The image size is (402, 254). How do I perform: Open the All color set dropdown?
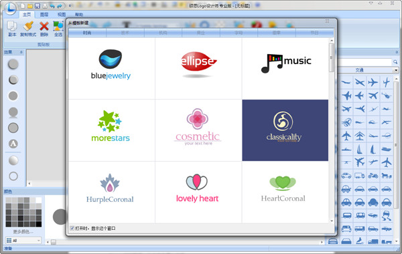coord(23,241)
